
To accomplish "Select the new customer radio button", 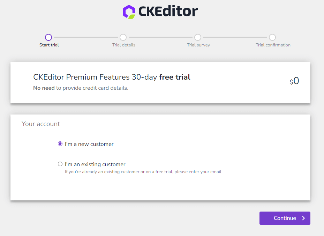I will point(60,144).
